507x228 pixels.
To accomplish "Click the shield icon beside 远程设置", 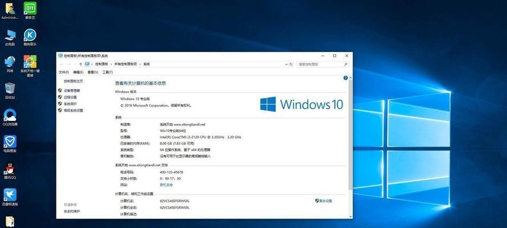I will pyautogui.click(x=60, y=97).
